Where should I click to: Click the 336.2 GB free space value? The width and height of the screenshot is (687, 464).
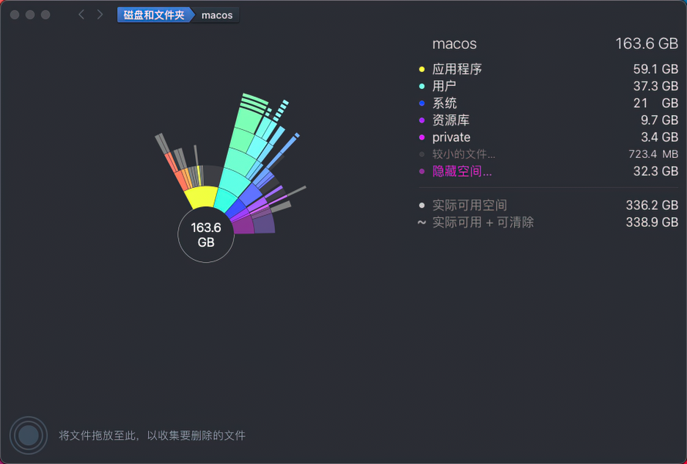652,206
